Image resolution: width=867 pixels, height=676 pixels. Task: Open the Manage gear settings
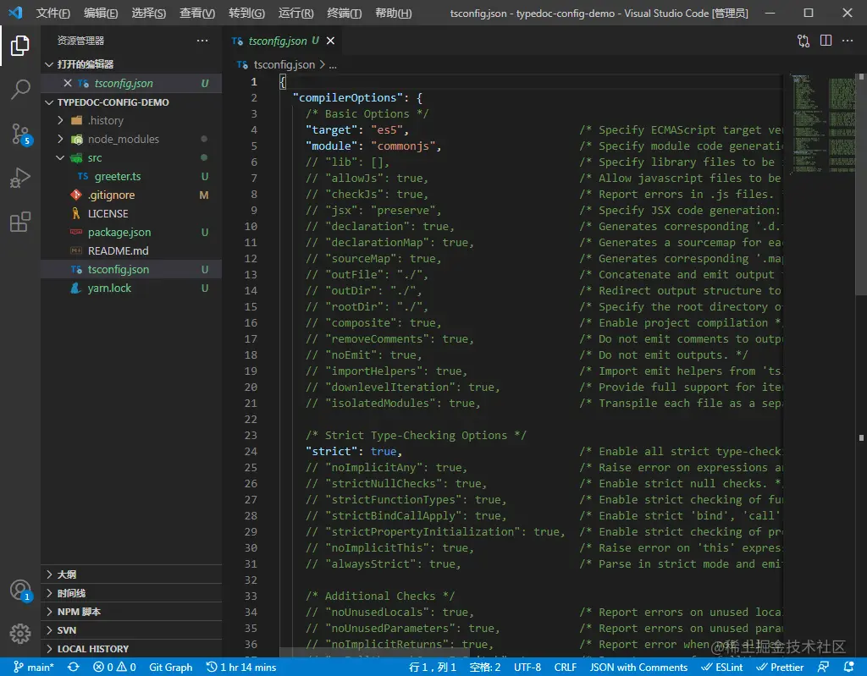point(20,633)
